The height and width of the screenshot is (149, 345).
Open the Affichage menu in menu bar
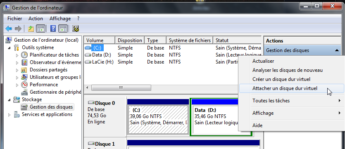click(x=60, y=19)
